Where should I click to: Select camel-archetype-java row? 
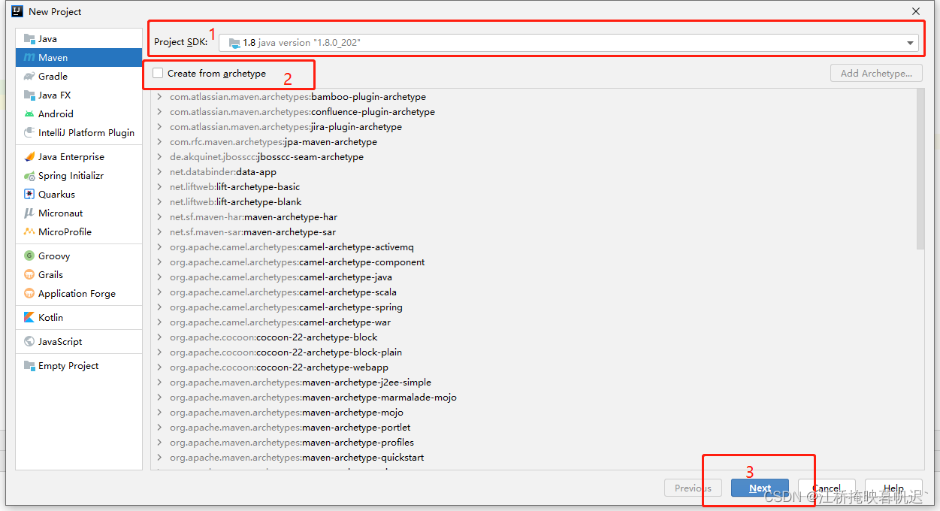pos(533,277)
